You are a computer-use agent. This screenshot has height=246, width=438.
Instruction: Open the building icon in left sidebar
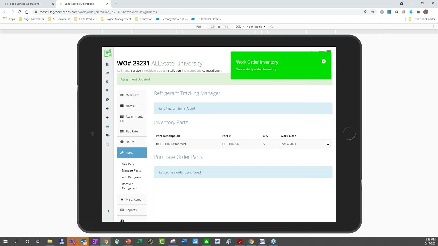pos(107,64)
